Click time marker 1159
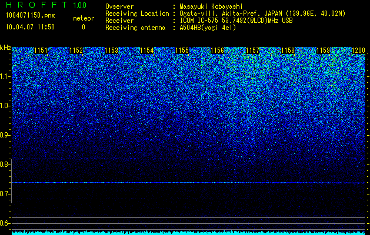This screenshot has height=235, width=370. (323, 51)
